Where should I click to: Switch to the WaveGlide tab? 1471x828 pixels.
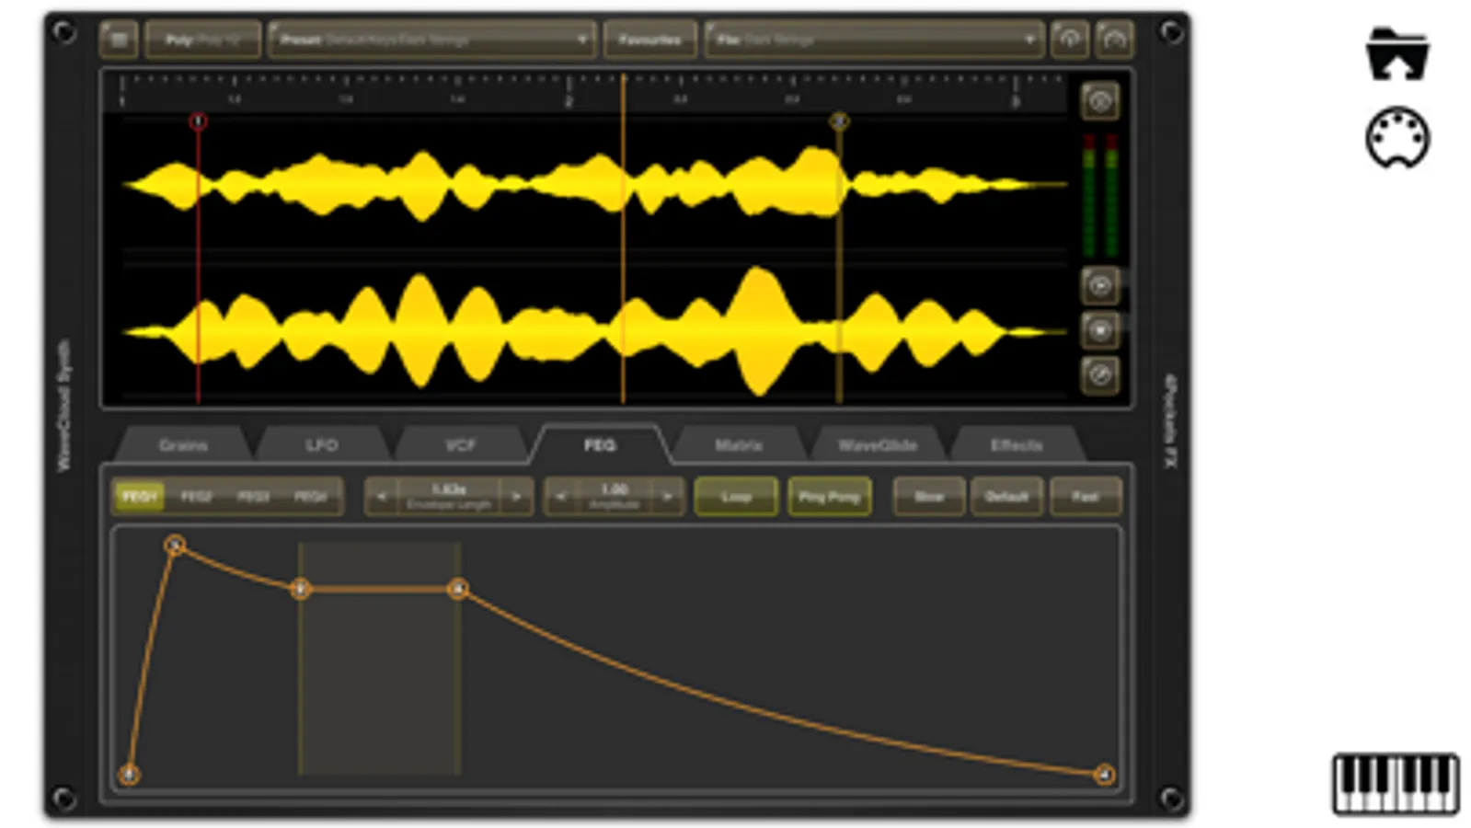(x=878, y=445)
